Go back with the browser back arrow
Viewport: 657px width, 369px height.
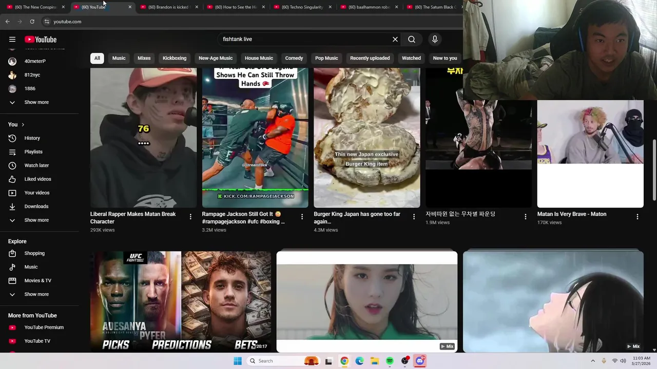pos(7,22)
